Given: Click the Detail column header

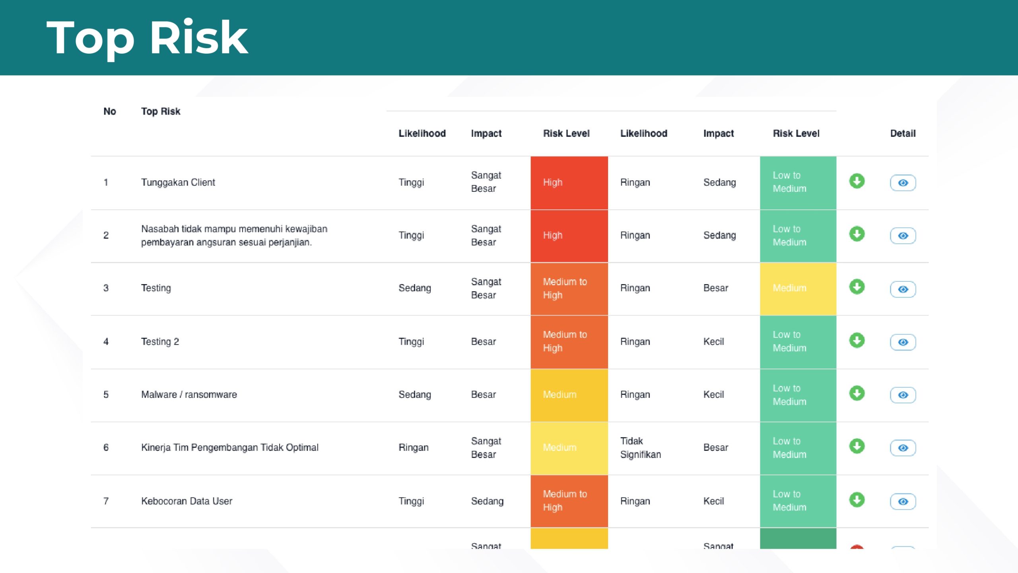Looking at the screenshot, I should pos(903,134).
